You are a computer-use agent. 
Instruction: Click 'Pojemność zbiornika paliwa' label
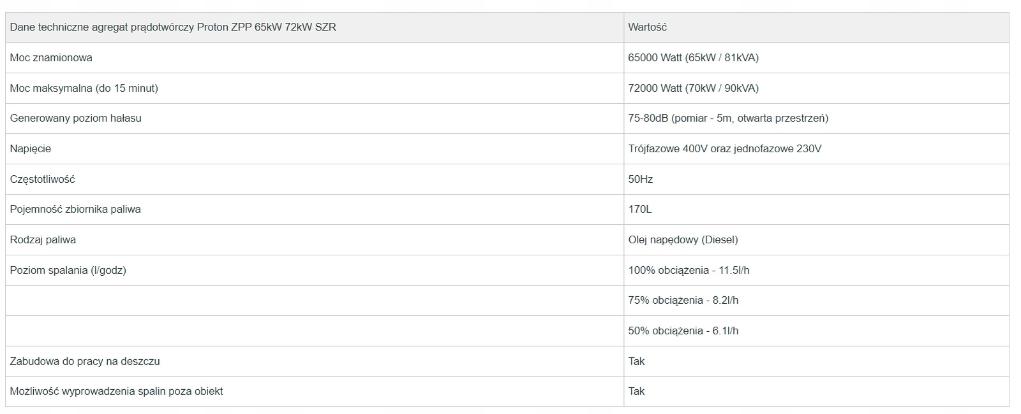click(x=75, y=210)
